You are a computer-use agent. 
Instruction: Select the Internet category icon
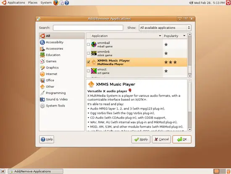point(42,74)
